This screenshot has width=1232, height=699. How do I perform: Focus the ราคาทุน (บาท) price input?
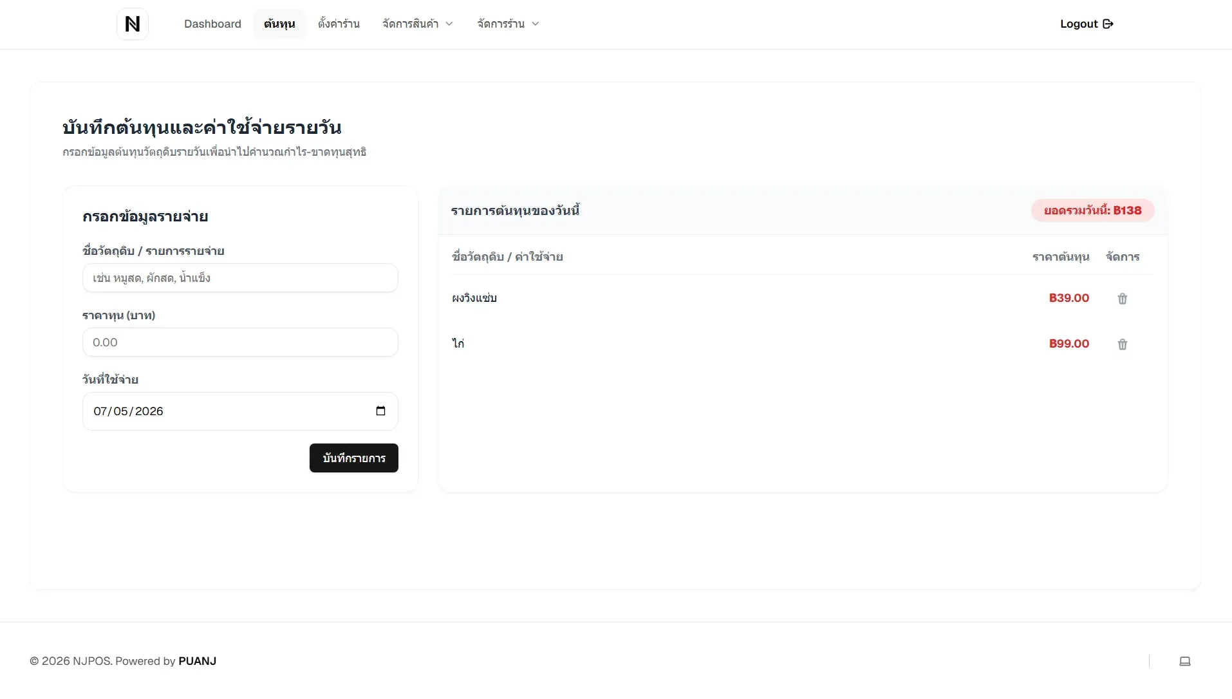tap(240, 342)
